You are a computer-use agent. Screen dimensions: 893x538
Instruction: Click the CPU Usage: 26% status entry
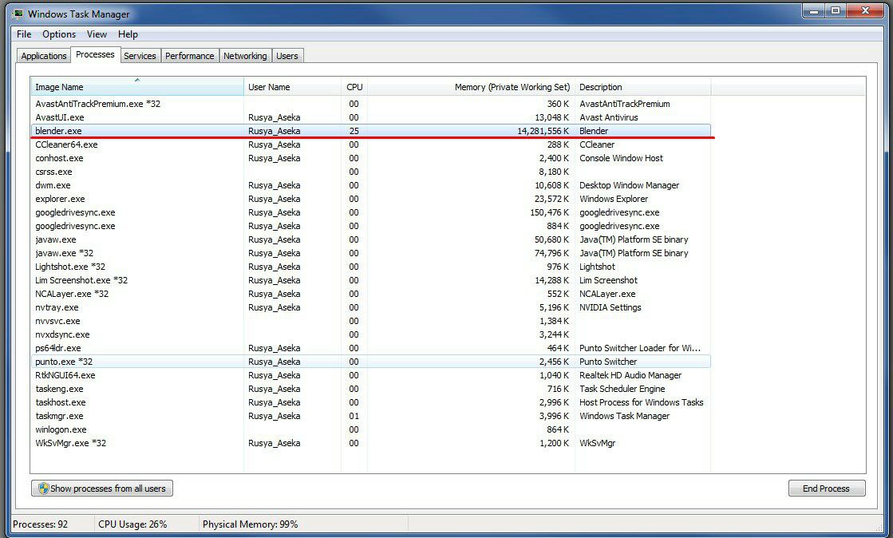[132, 524]
